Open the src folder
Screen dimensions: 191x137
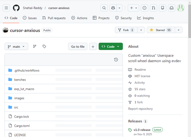tap(16, 107)
